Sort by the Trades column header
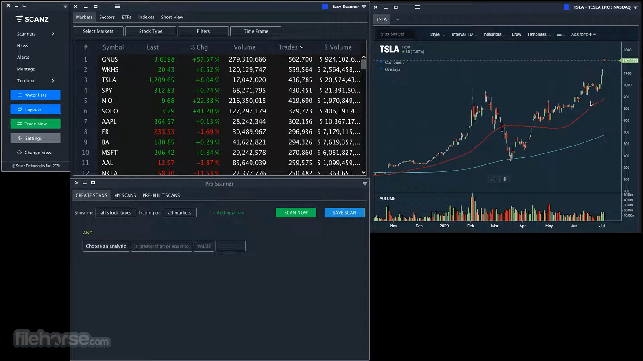643x361 pixels. (x=291, y=47)
